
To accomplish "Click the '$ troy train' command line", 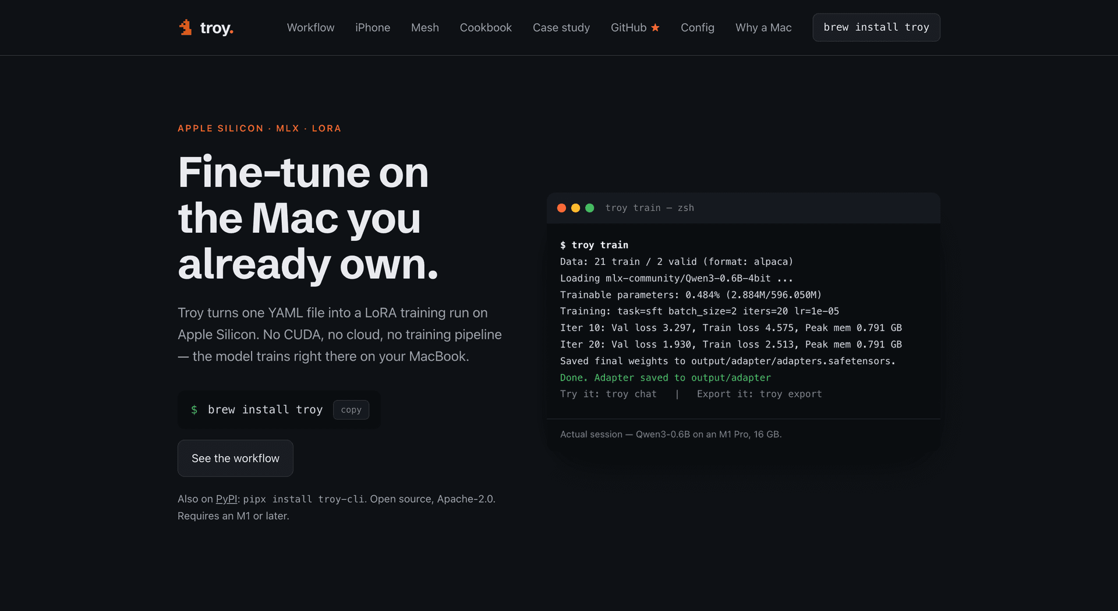I will coord(594,245).
